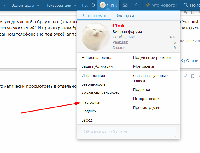The width and height of the screenshot is (200, 153).
Task: Bookmark the lower post
Action: (193, 76)
